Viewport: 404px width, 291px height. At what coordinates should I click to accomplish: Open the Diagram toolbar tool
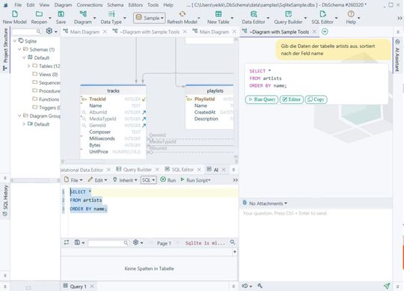point(83,17)
